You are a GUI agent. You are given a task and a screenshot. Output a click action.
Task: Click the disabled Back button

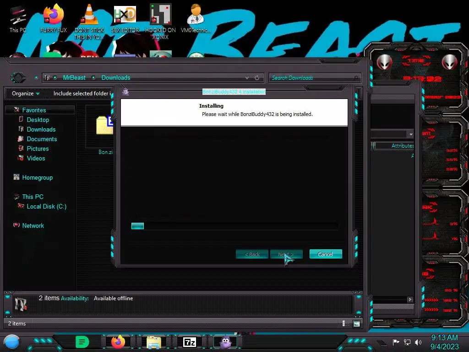point(252,254)
